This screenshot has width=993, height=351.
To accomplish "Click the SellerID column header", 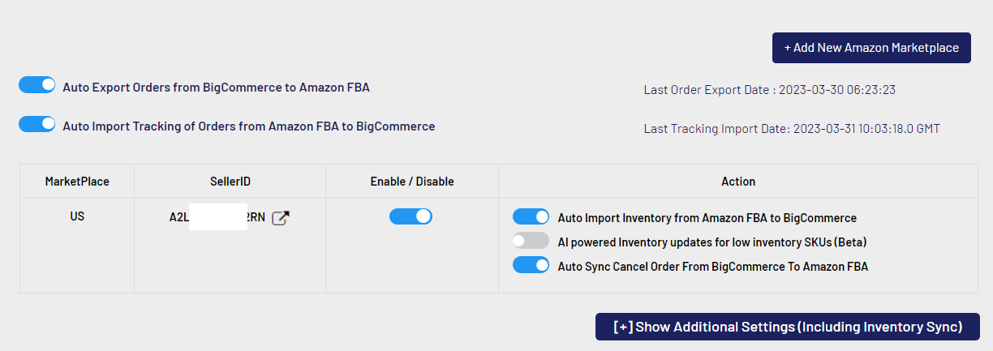I will pos(230,182).
